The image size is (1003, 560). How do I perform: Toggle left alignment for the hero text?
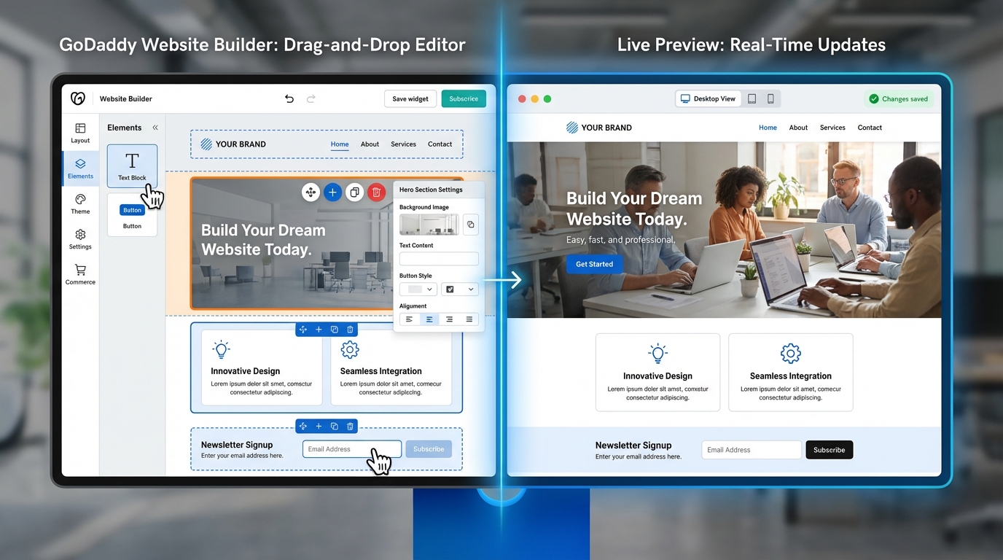(x=410, y=319)
